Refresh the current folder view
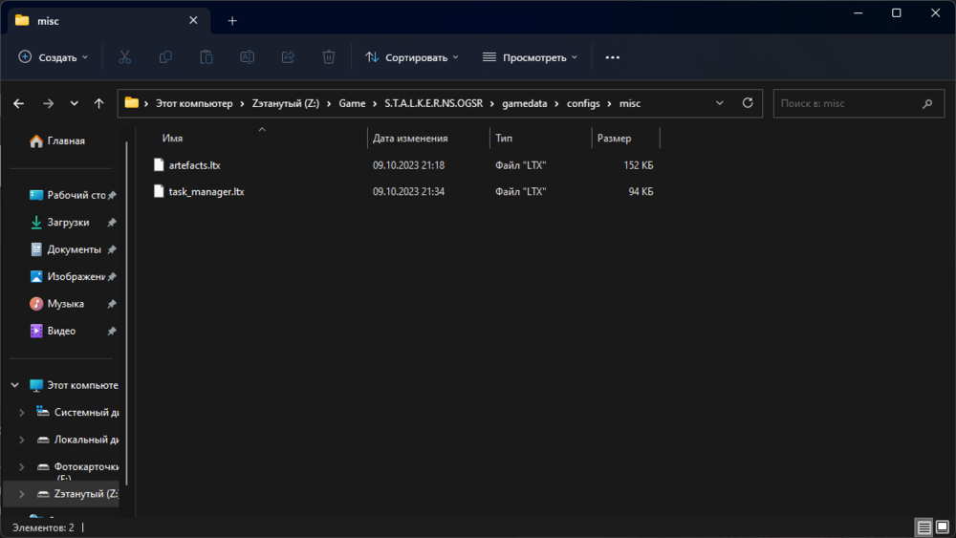Screen dimensions: 956x538 point(749,103)
